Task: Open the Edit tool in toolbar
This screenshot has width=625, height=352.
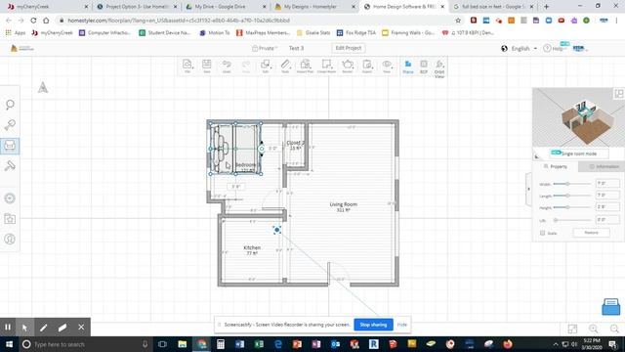Action: (266, 66)
